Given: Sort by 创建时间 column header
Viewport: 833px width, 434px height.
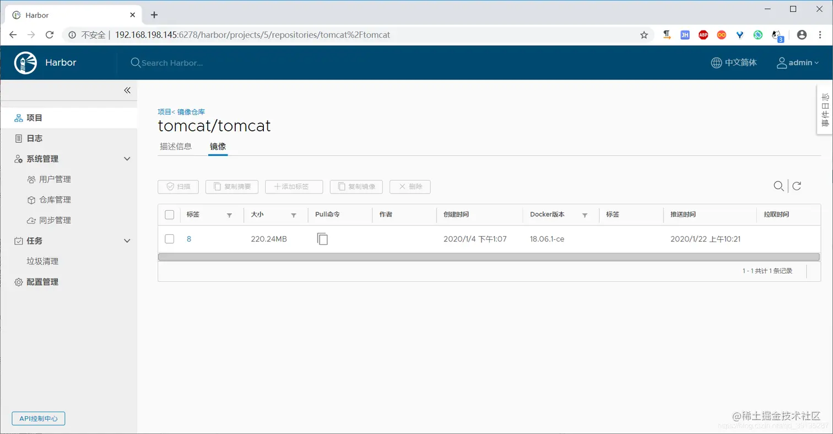Looking at the screenshot, I should 456,215.
